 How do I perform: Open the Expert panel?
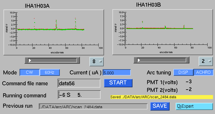194,106
